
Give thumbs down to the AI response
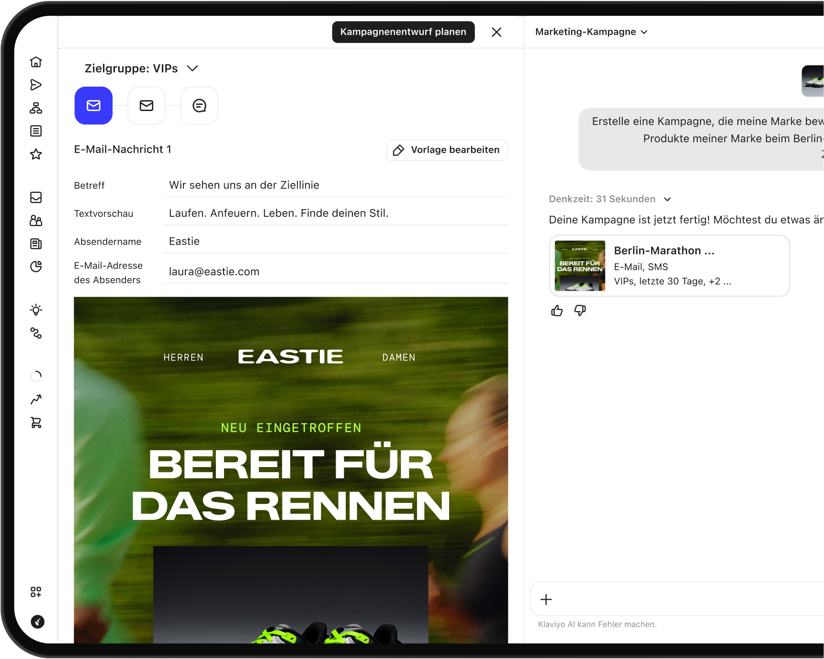pos(580,311)
